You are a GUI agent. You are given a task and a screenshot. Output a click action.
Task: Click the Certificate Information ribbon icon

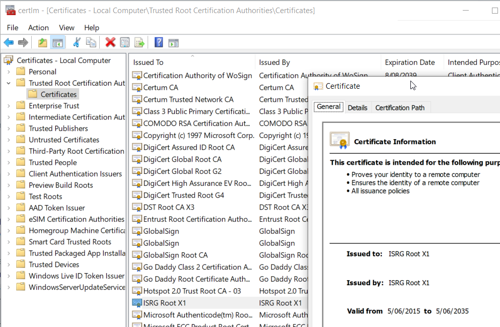coord(339,141)
